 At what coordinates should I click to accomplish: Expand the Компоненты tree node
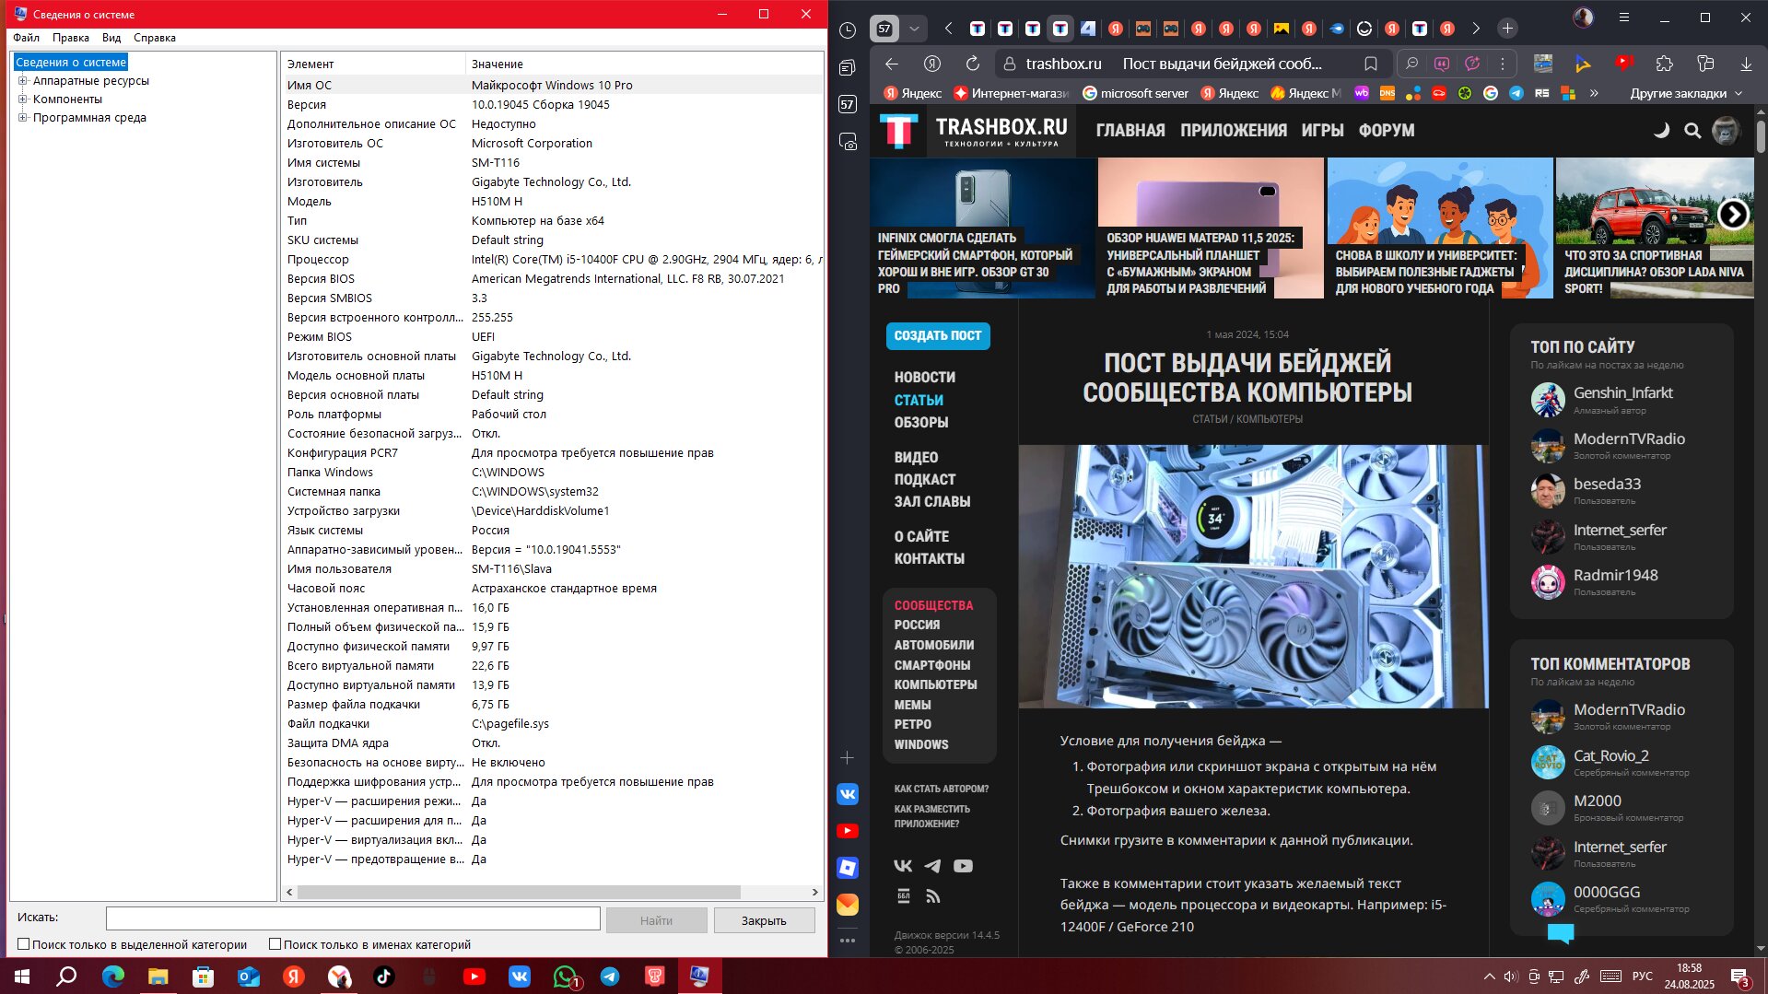23,99
